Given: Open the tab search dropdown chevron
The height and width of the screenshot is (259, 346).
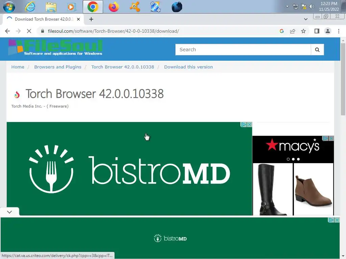Looking at the screenshot, I should (x=305, y=19).
